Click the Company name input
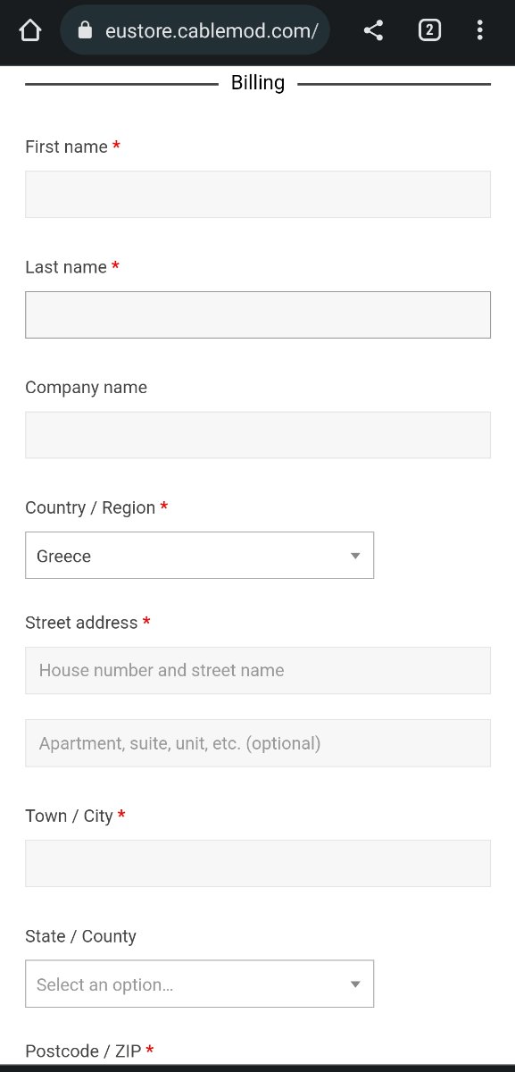515x1072 pixels. tap(258, 435)
